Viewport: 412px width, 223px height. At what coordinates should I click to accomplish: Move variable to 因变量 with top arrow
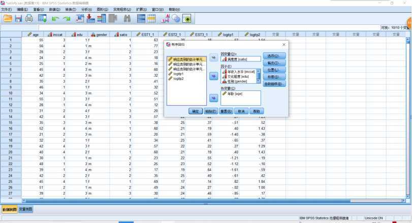213,57
